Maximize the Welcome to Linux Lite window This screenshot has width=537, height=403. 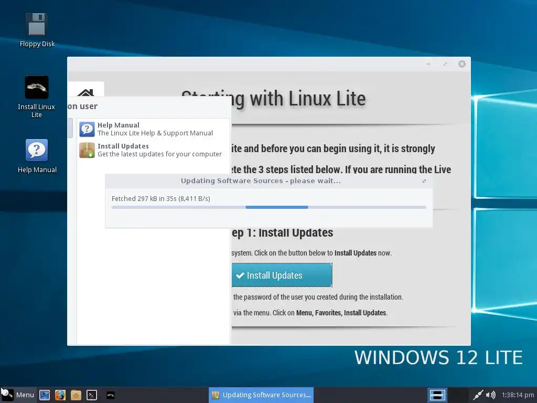(445, 64)
